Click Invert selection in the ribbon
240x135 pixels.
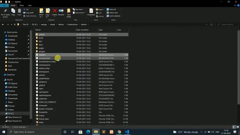(113, 16)
